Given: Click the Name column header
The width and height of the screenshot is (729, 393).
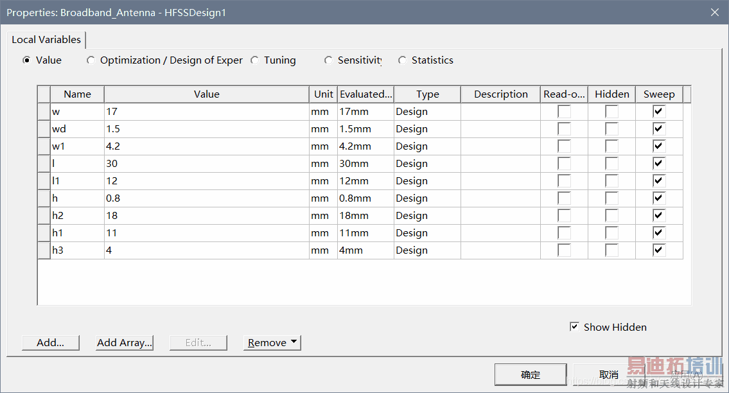Looking at the screenshot, I should [x=77, y=94].
